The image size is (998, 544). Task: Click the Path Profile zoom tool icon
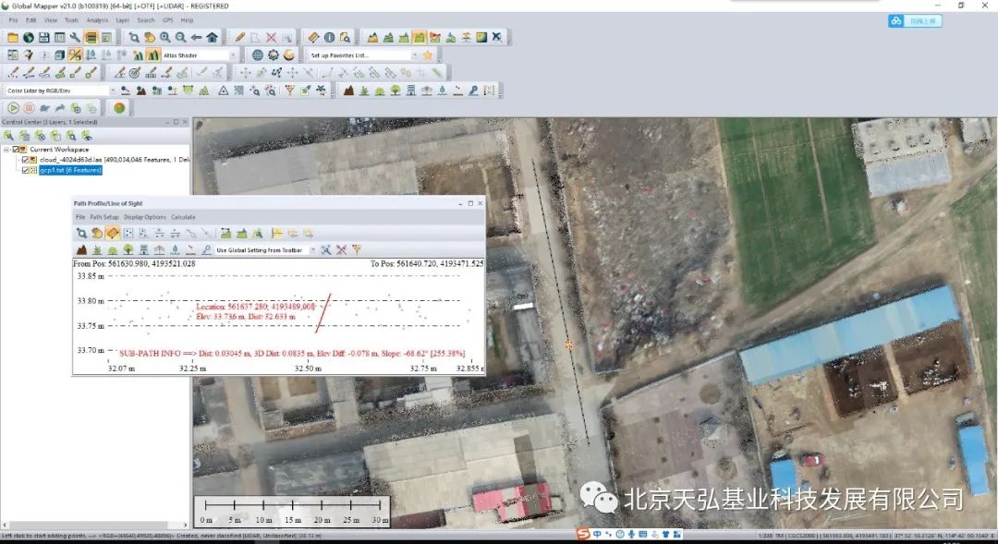pos(81,234)
